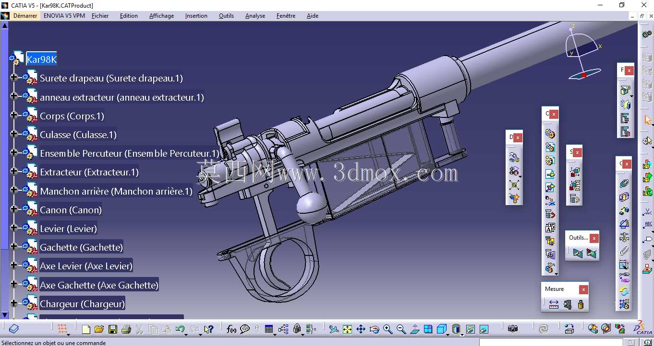This screenshot has height=346, width=654.
Task: Open the Edition menu
Action: pyautogui.click(x=129, y=16)
